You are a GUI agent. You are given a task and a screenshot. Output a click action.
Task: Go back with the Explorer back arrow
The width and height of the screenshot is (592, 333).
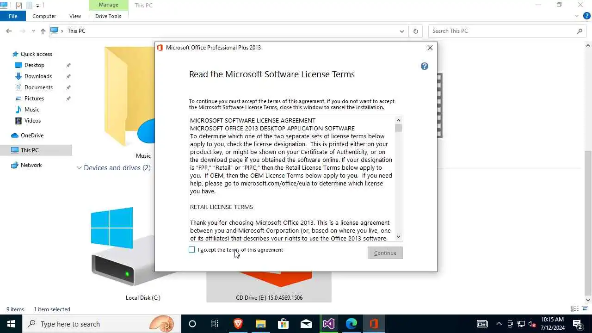(x=9, y=31)
